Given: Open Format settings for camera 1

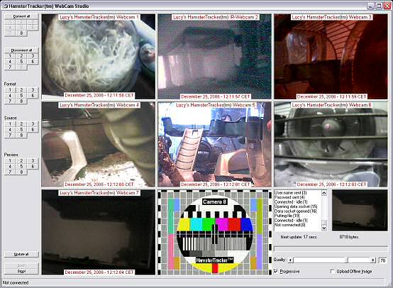Looking at the screenshot, I should click(x=10, y=89).
